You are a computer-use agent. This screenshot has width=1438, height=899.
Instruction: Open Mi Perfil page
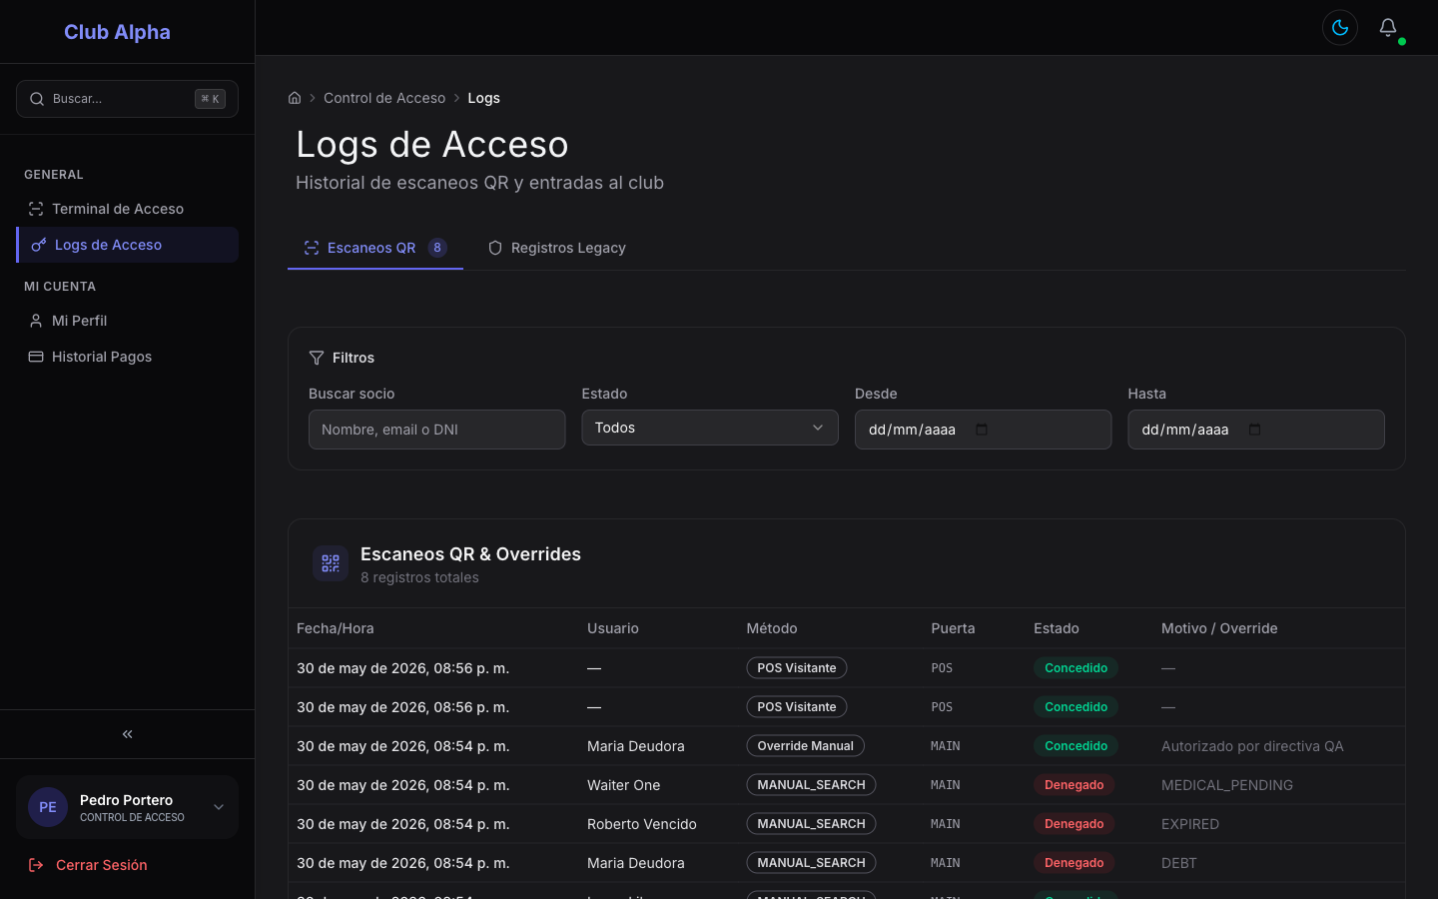128,321
